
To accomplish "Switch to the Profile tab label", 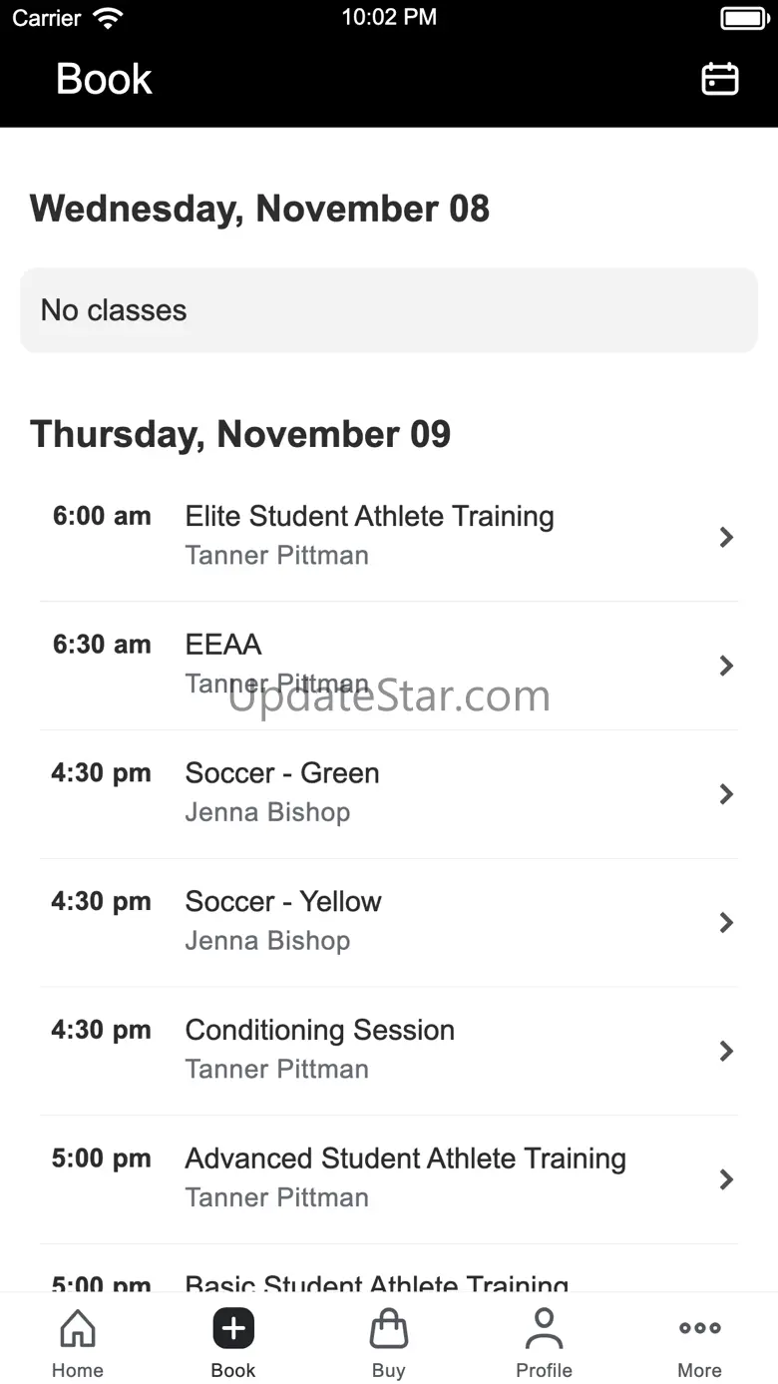I will tap(544, 1370).
